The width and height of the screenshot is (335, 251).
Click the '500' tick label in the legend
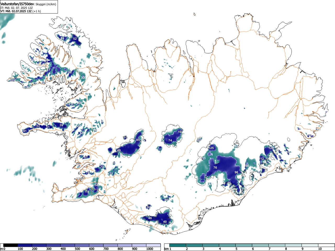click(x=77, y=249)
